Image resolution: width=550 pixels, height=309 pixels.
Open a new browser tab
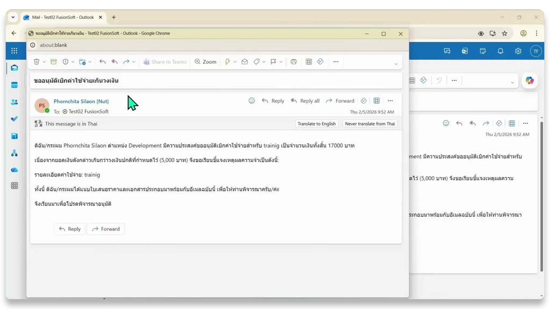(x=114, y=17)
